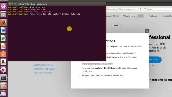Click the terminal command line with tar xfz
Viewport: 172px width, 97px height.
44,14
